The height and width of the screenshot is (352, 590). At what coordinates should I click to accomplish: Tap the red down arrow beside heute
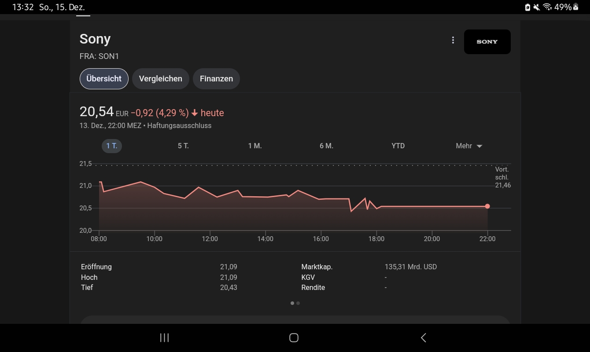[x=195, y=113]
